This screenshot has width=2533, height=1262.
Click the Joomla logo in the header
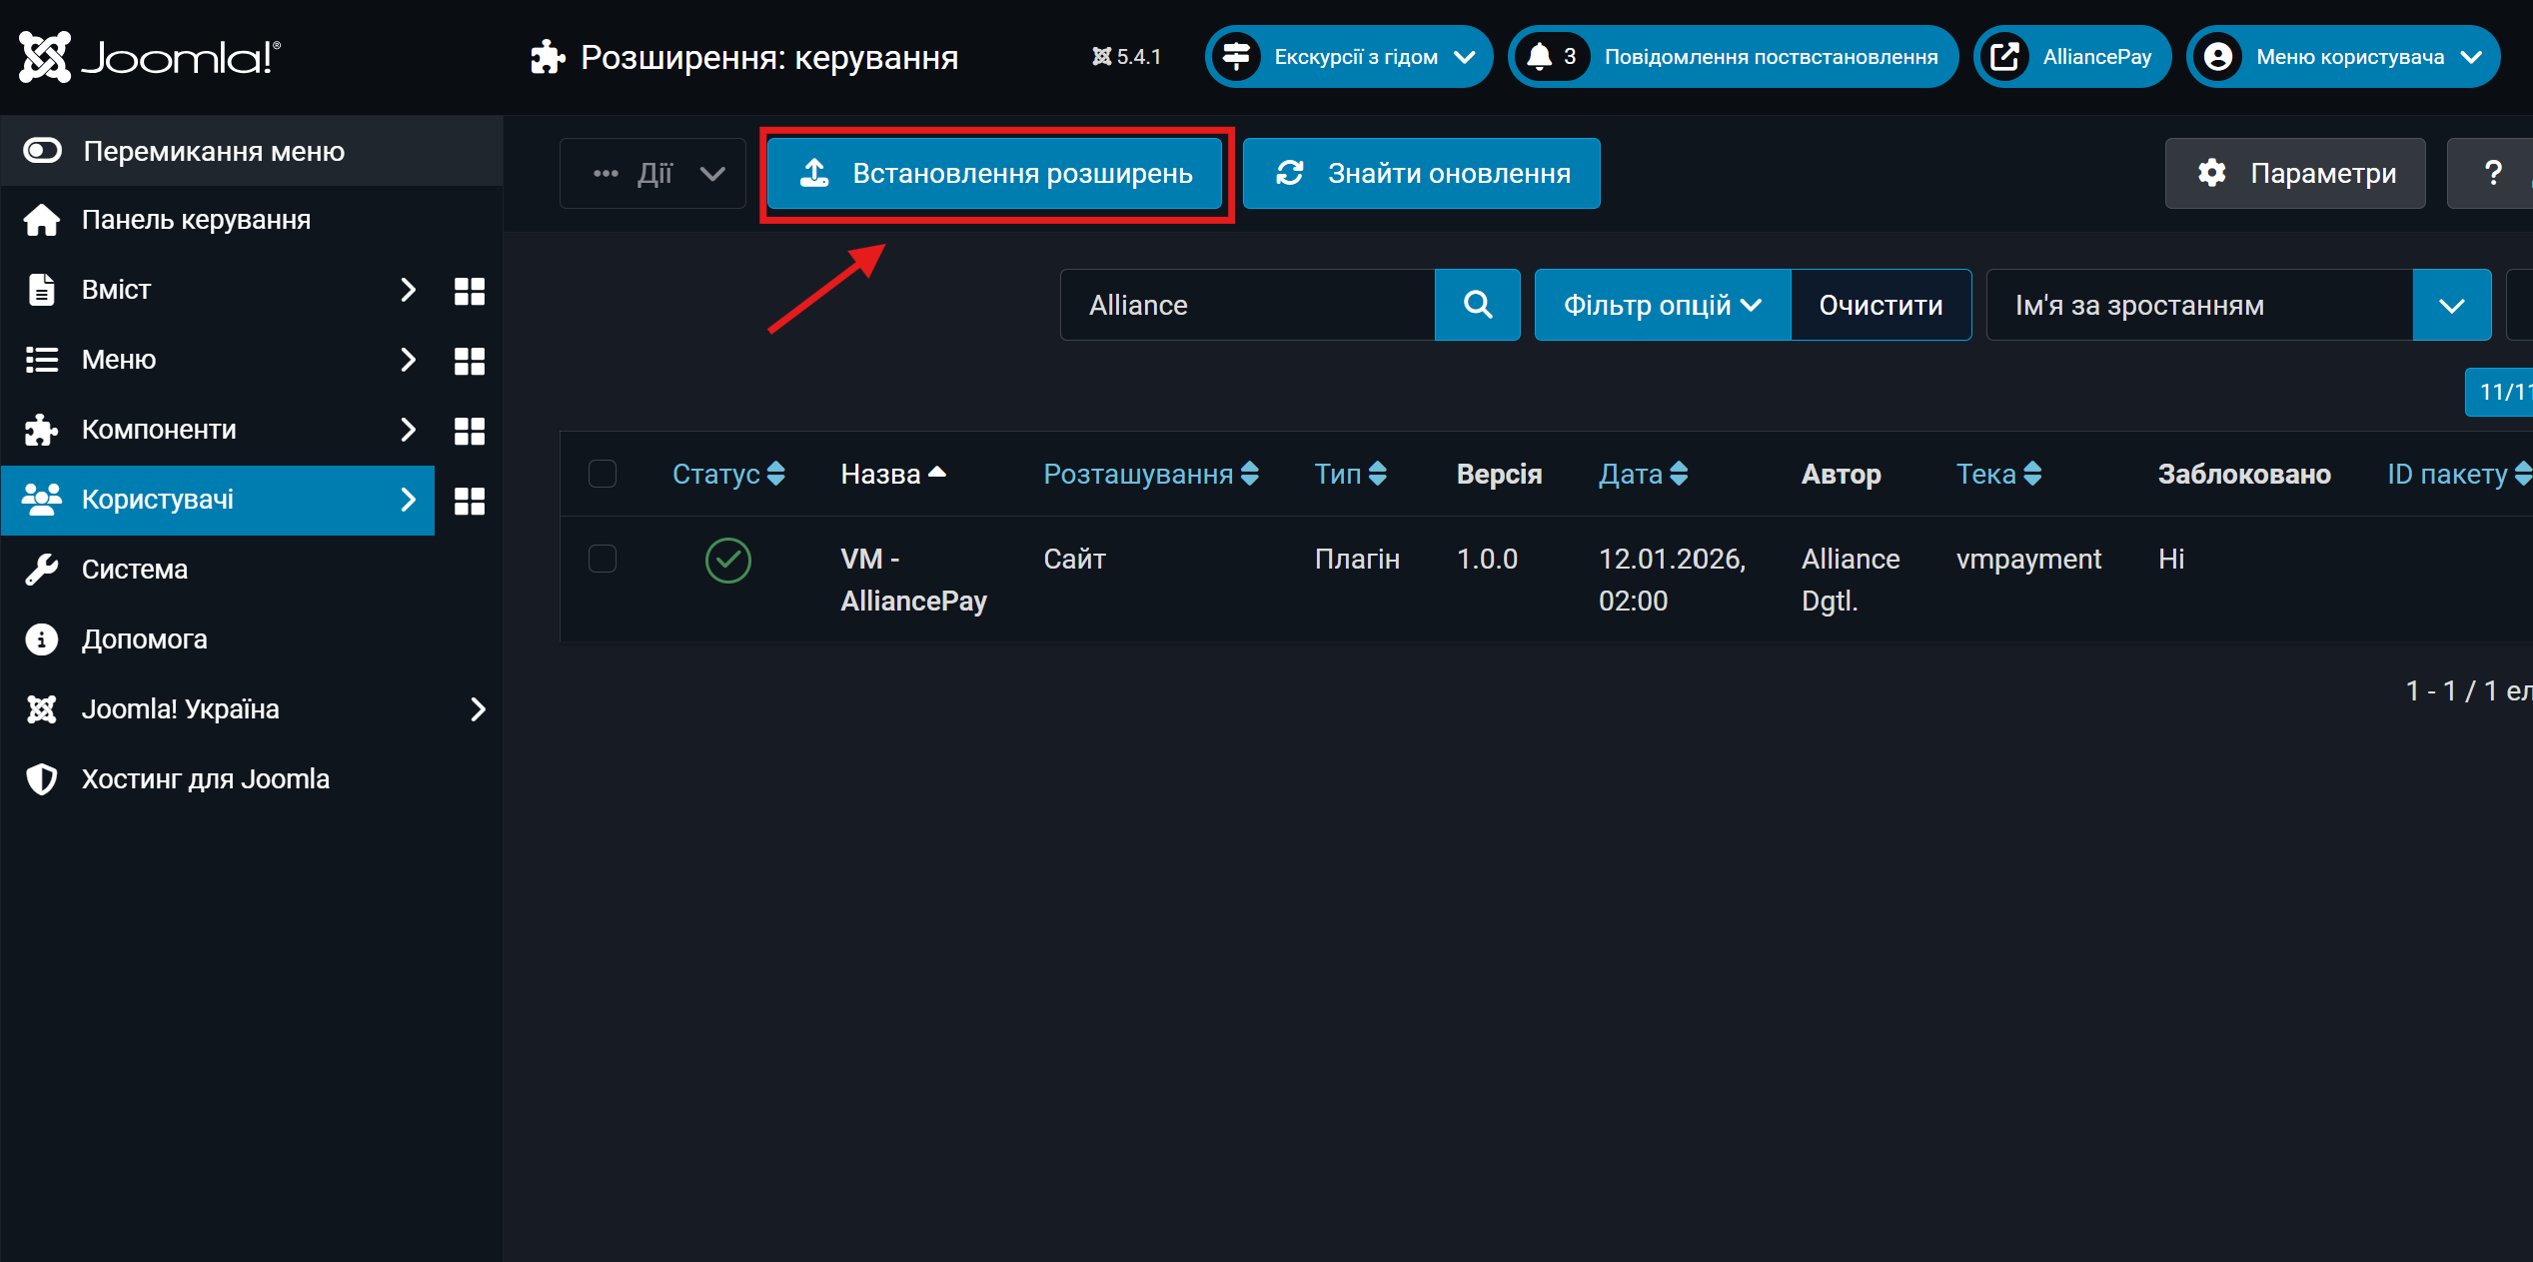150,57
